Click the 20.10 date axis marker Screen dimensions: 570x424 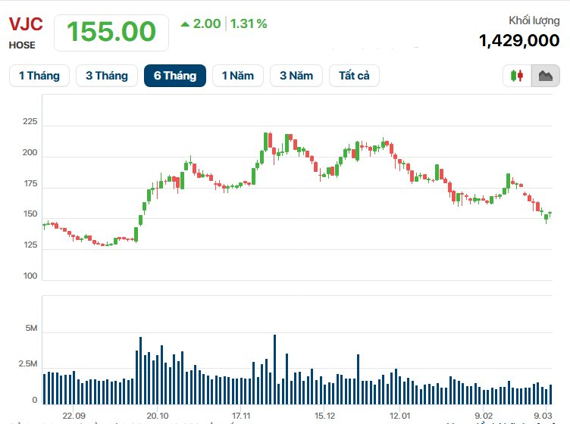coord(157,416)
